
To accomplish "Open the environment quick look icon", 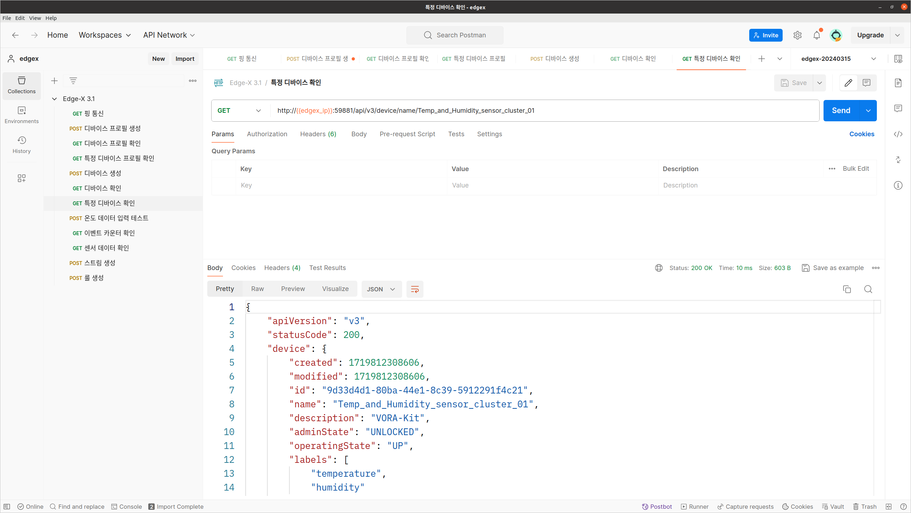I will [x=898, y=59].
